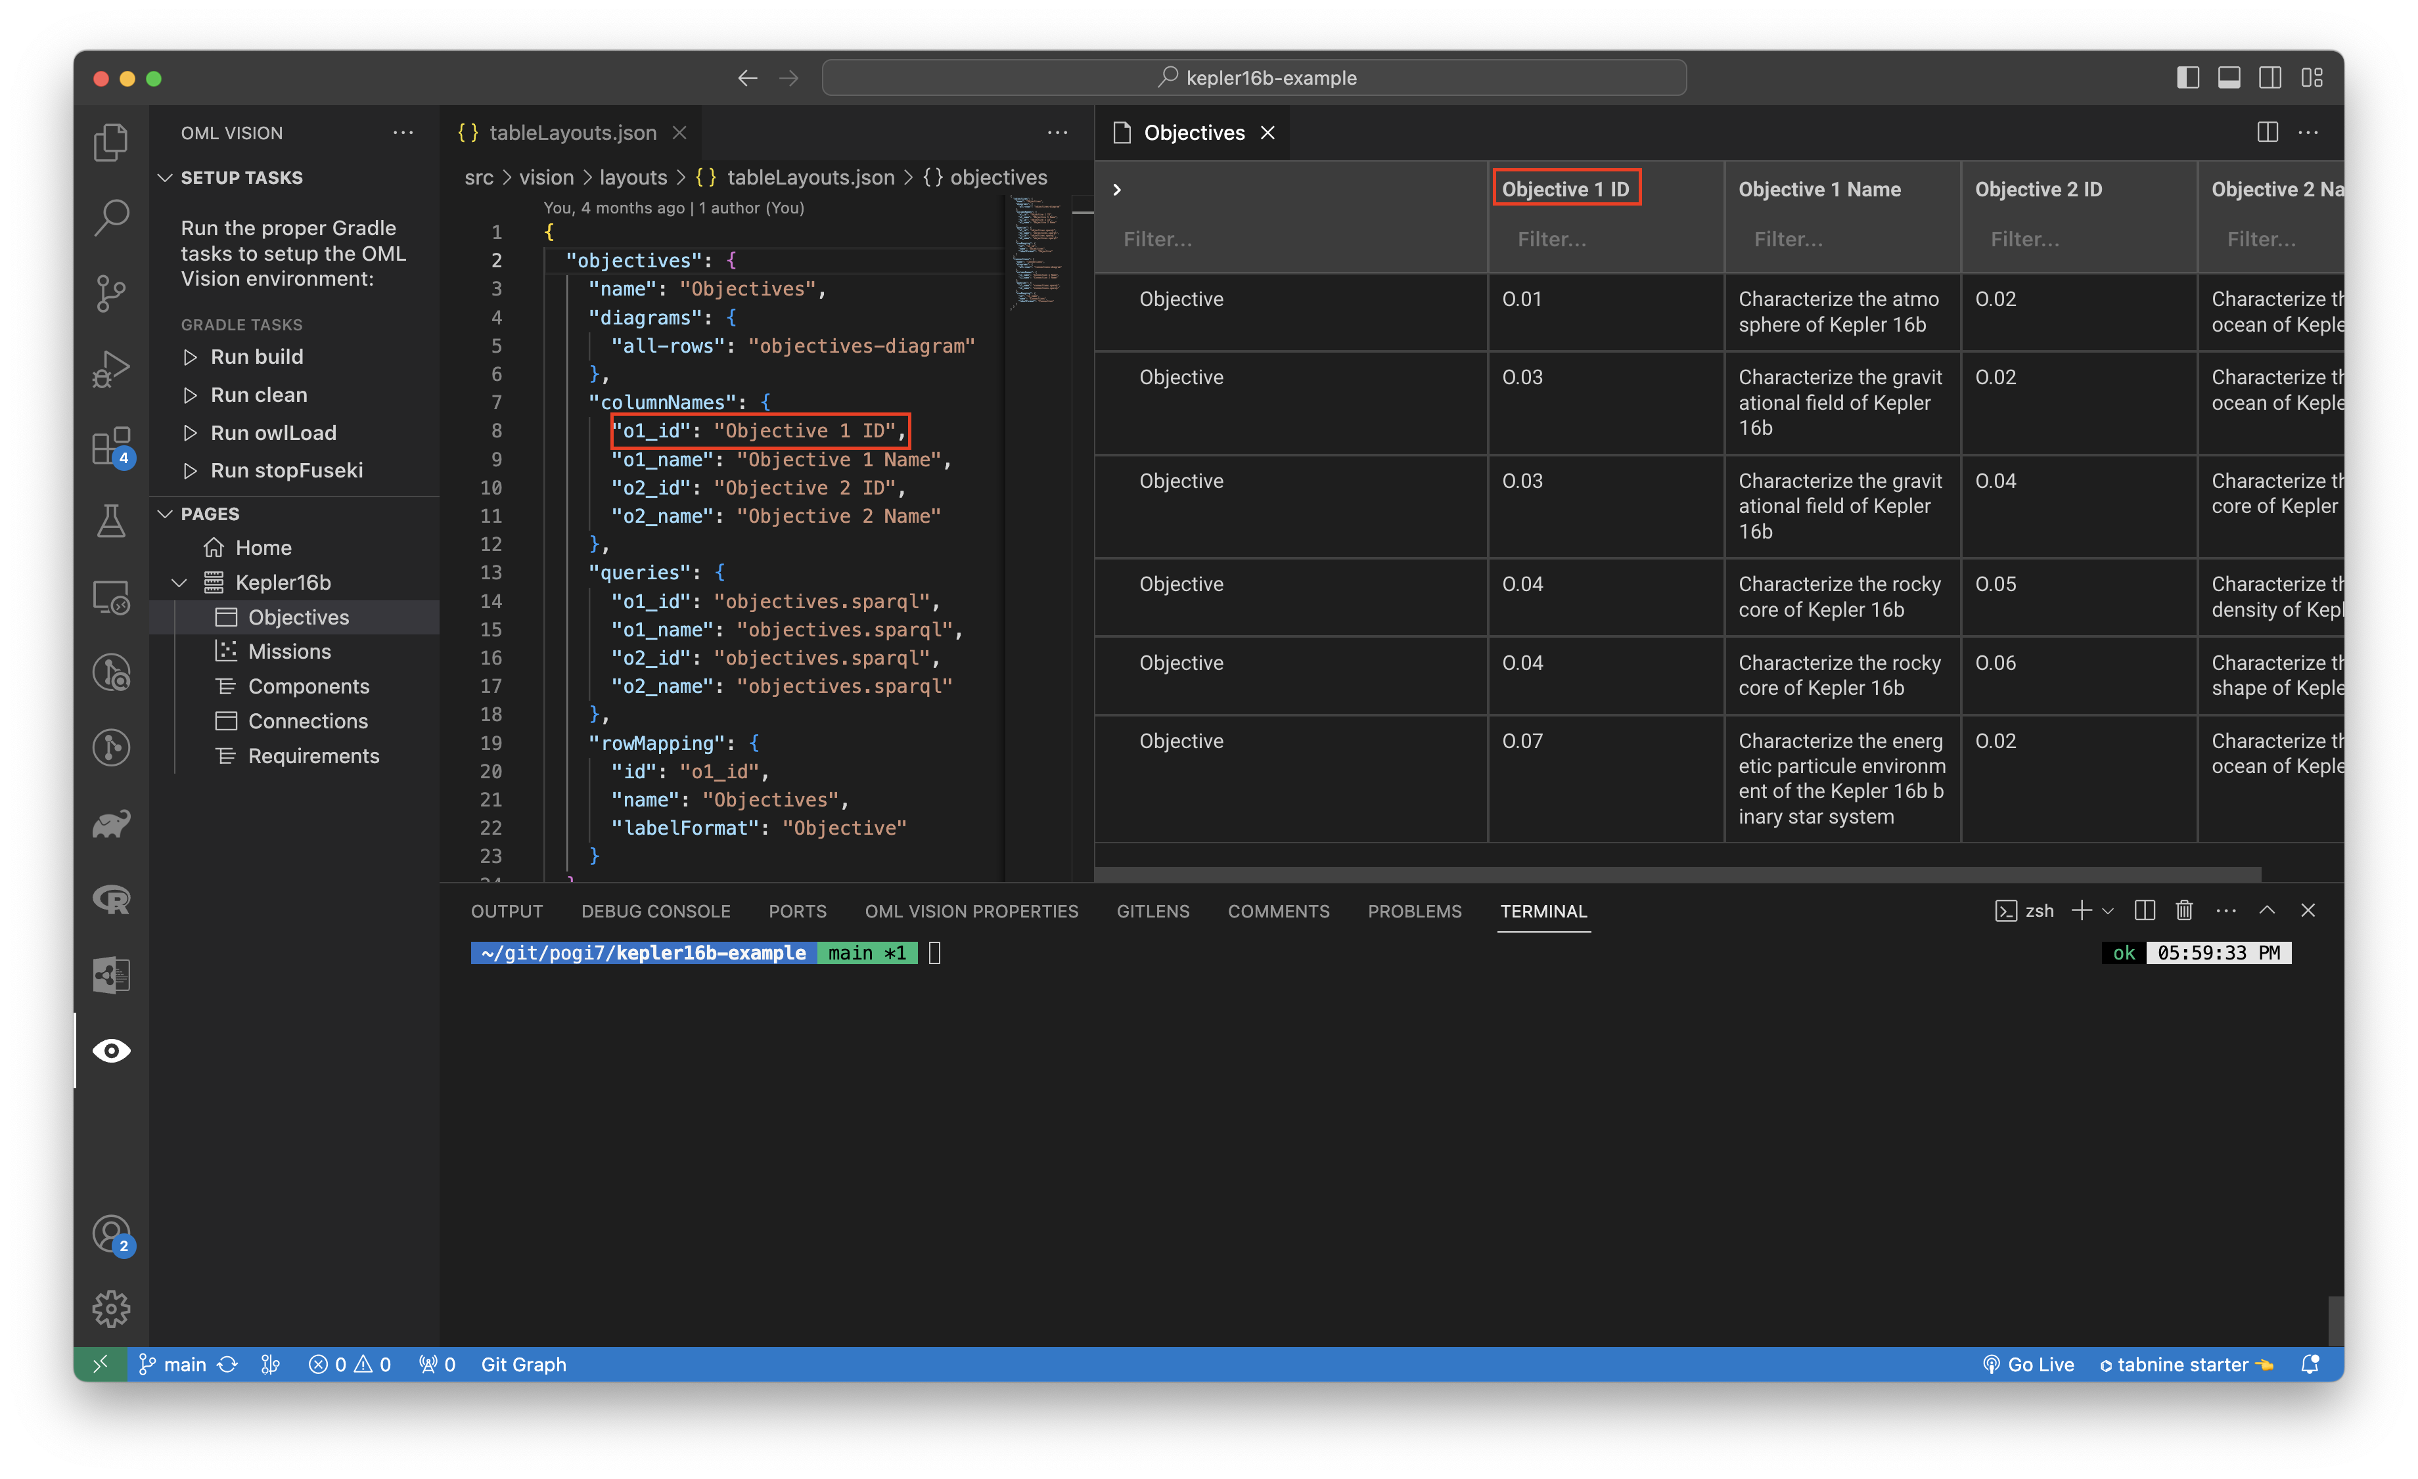Run the stopFuseki Gradle task
This screenshot has height=1479, width=2418.
[x=286, y=471]
